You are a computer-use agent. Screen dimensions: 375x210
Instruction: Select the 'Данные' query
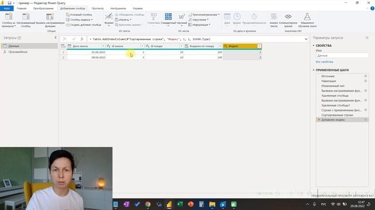[x=29, y=46]
